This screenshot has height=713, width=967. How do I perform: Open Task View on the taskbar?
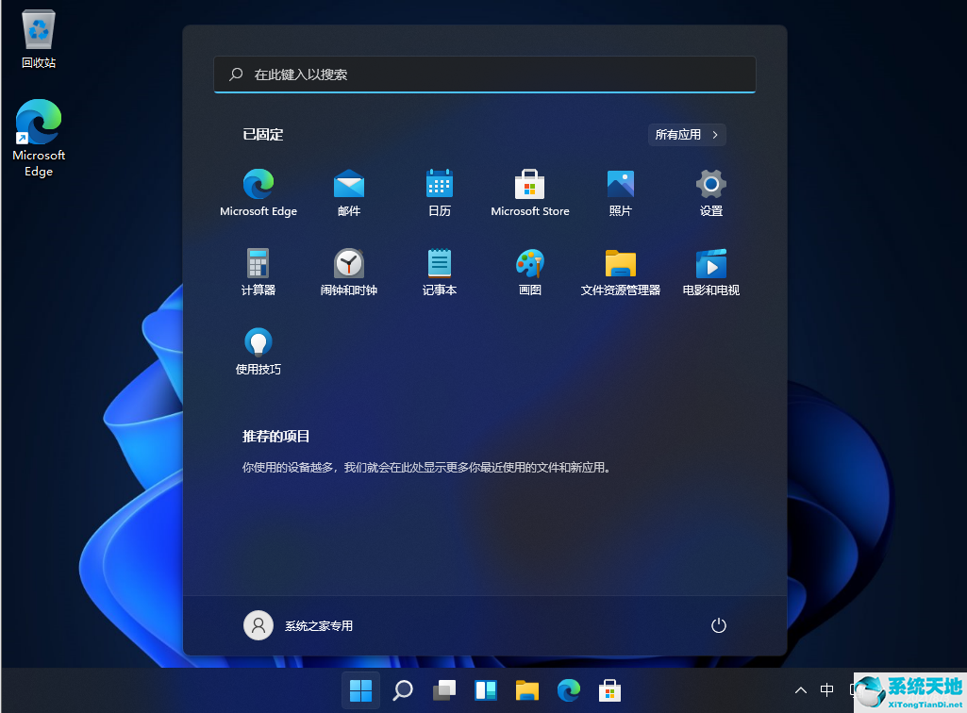coord(444,689)
